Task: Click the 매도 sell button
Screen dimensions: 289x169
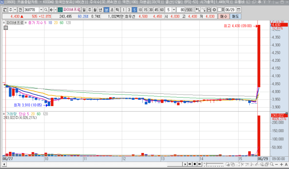Action: [236, 16]
